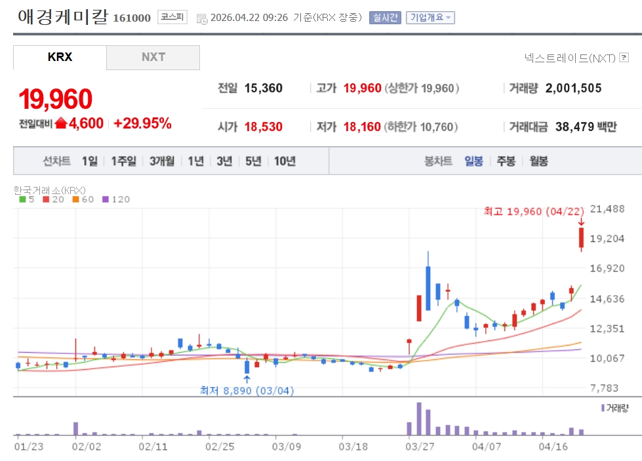Click the red arrow under 최고 19,960 marker

tap(581, 222)
